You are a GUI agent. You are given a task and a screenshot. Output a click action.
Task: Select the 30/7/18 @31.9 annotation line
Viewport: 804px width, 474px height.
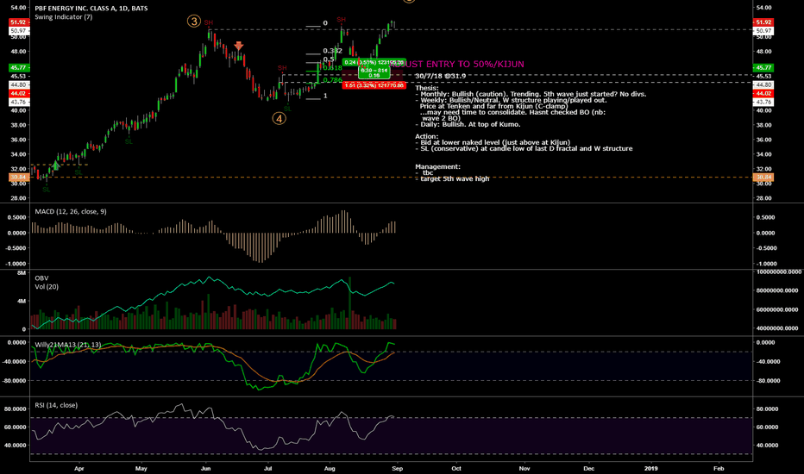pos(441,76)
